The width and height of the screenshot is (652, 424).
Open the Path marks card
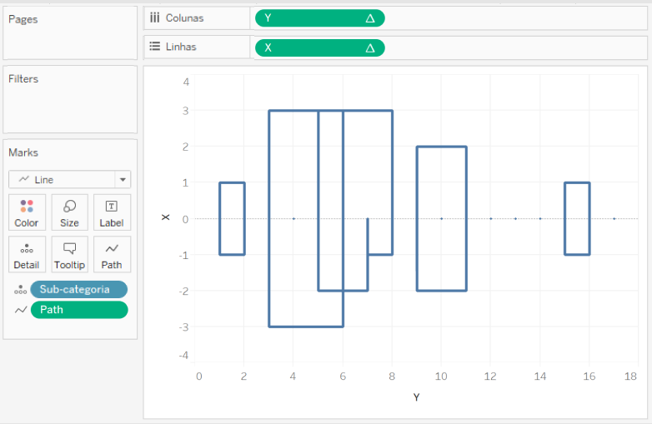(112, 254)
